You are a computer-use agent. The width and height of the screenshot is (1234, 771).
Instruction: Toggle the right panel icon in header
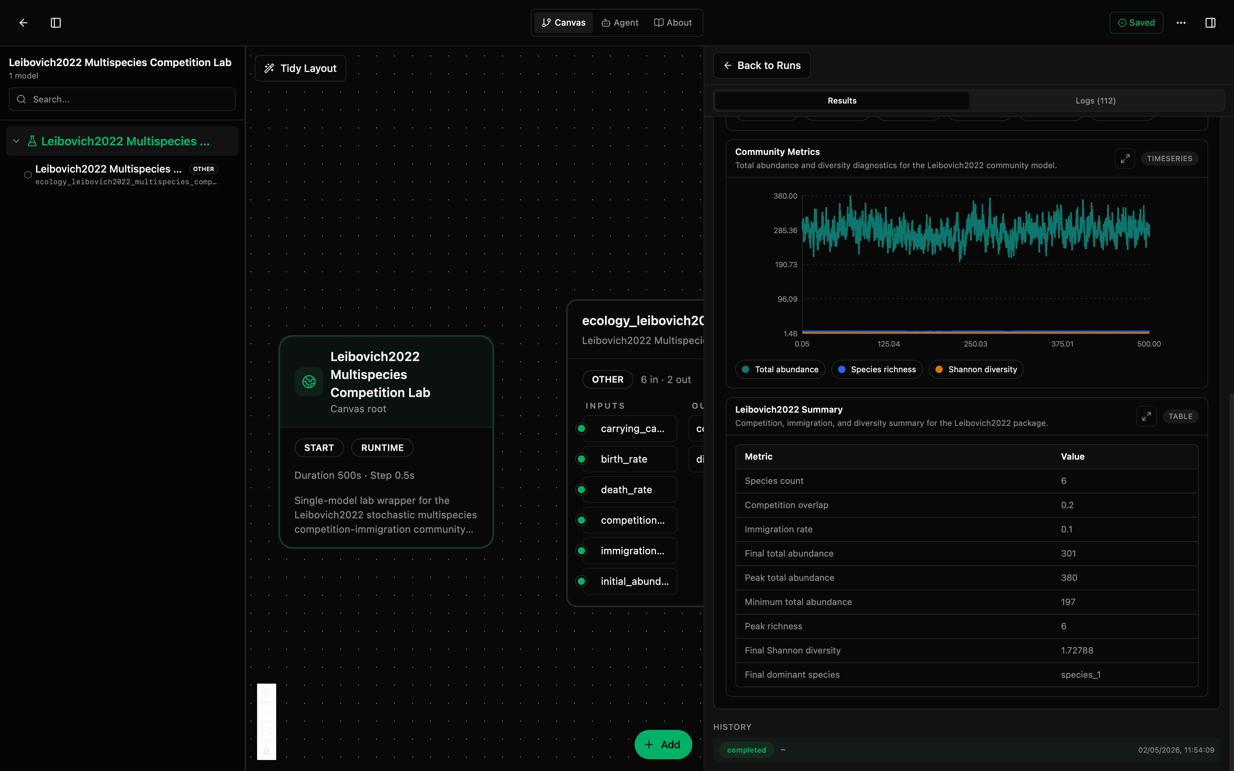(x=1210, y=22)
